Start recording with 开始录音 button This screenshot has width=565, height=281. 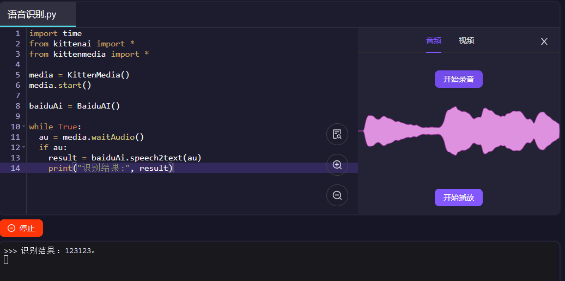(x=458, y=79)
